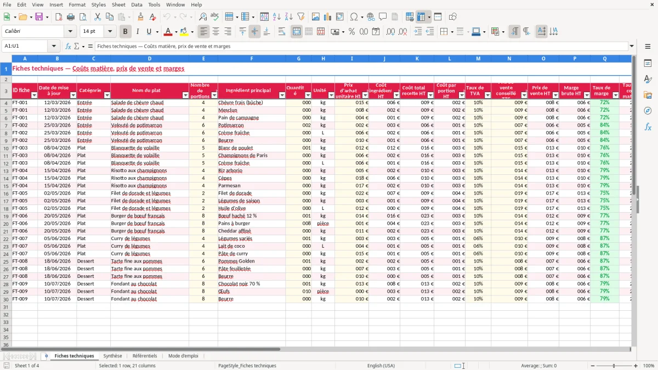Click the Export as PDF icon
The height and width of the screenshot is (370, 658).
click(x=59, y=17)
